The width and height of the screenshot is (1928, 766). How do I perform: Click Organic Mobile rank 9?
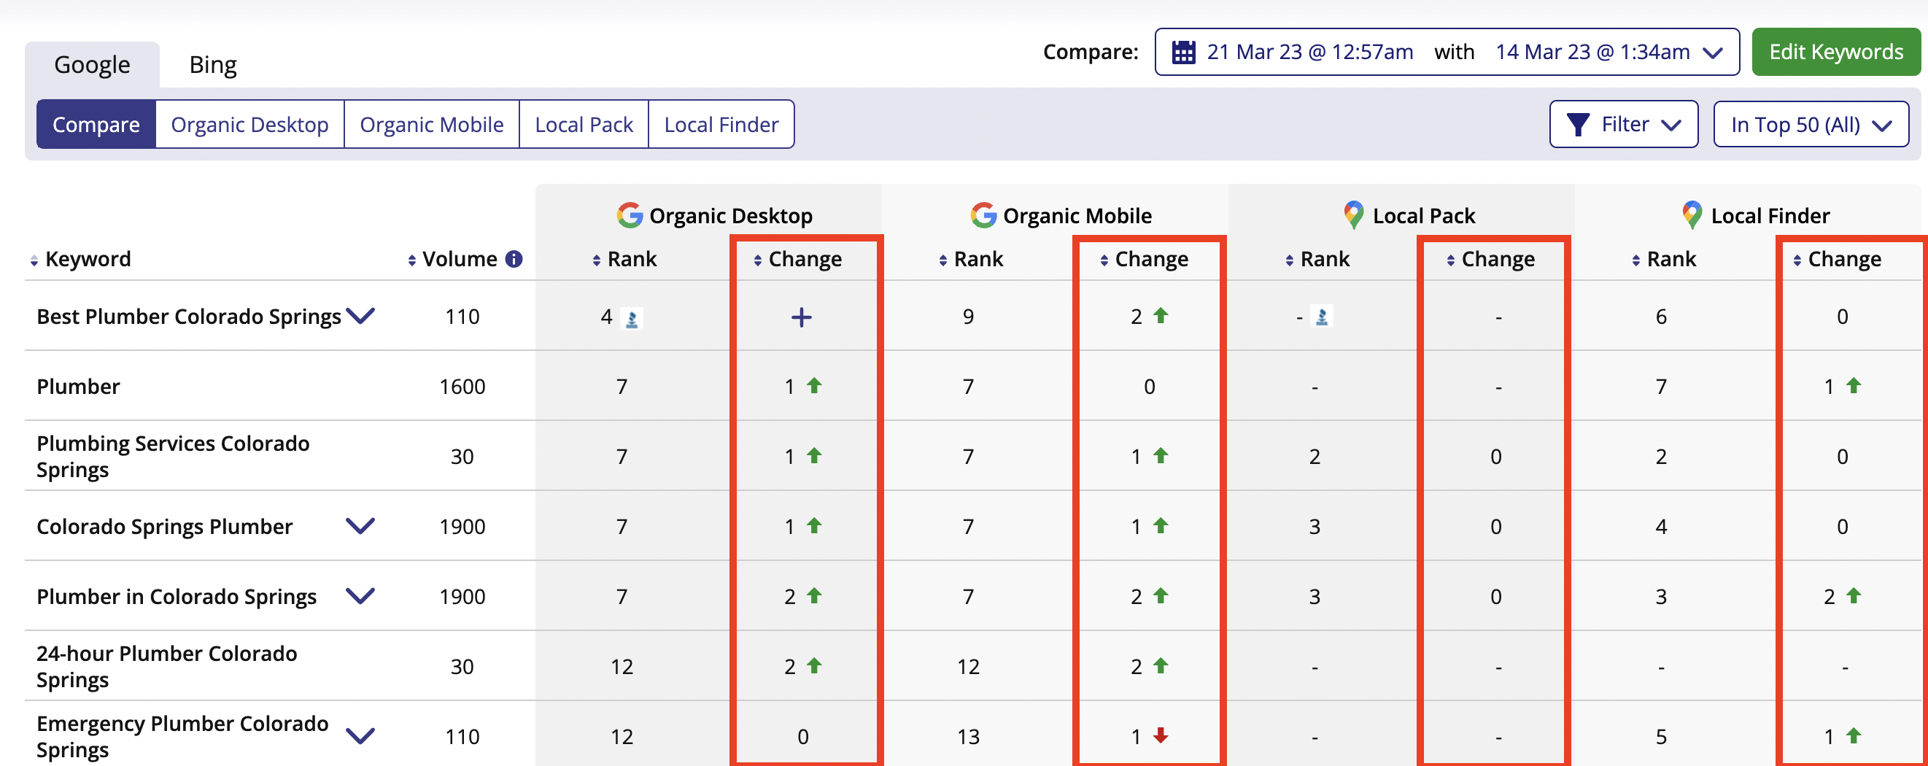coord(969,317)
